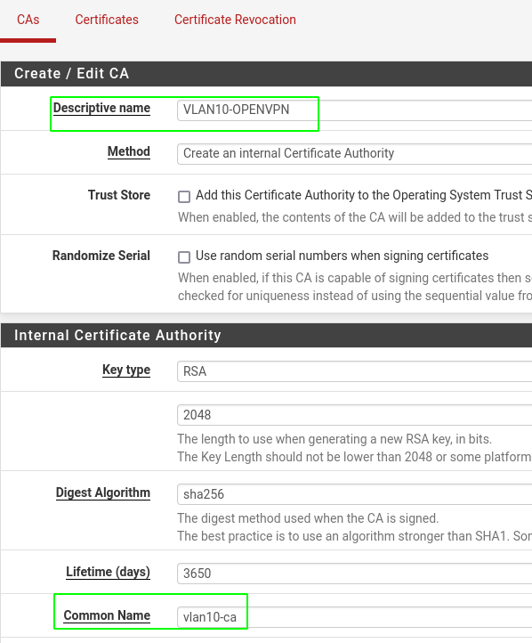
Task: Click the 'The digest method used' help text
Action: tap(308, 518)
